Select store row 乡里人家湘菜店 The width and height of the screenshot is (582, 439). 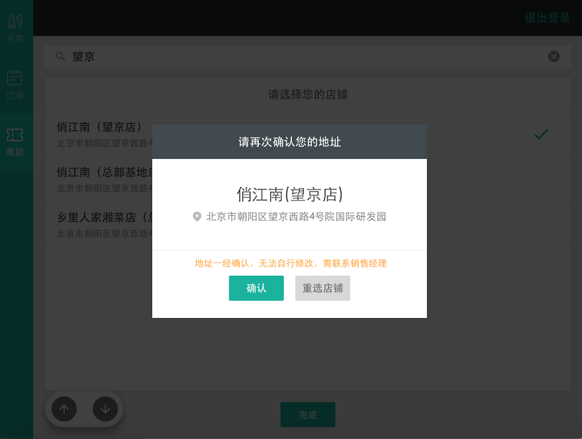coord(308,225)
